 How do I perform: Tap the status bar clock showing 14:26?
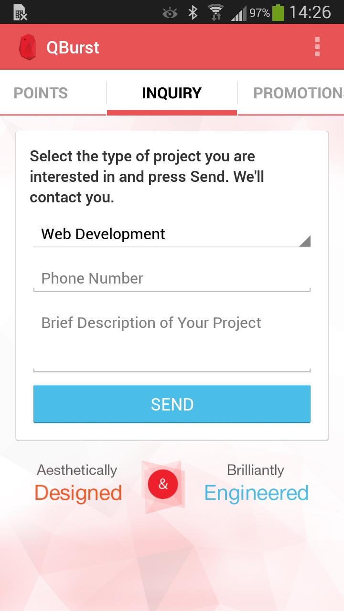[x=310, y=12]
